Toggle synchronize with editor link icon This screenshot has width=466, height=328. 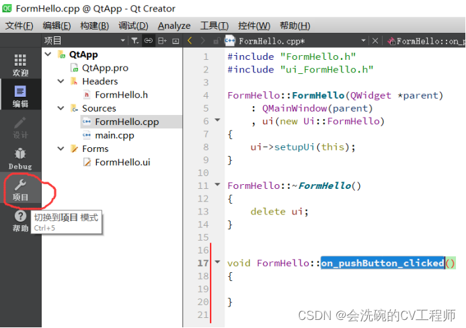[x=149, y=41]
